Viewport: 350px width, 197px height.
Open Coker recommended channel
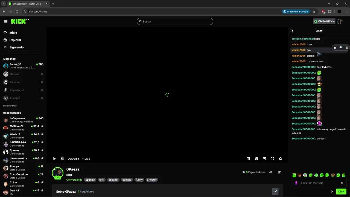[x=23, y=184]
